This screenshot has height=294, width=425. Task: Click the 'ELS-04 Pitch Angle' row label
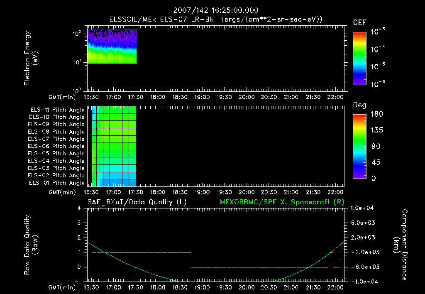coord(56,161)
